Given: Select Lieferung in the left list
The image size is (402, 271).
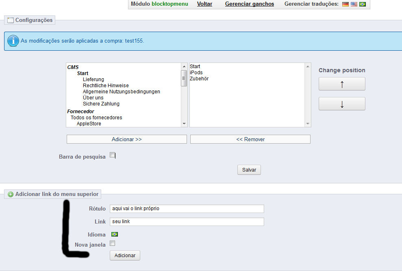Looking at the screenshot, I should click(93, 80).
